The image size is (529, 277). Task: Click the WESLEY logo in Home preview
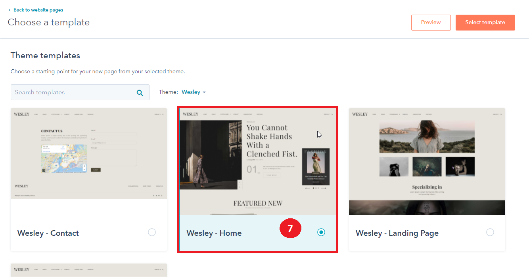(x=190, y=114)
